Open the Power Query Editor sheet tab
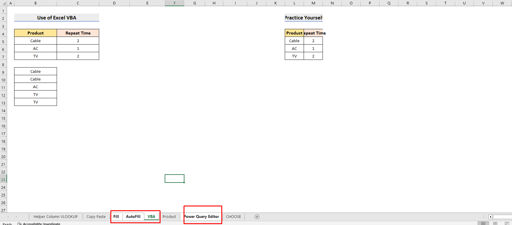 point(202,217)
